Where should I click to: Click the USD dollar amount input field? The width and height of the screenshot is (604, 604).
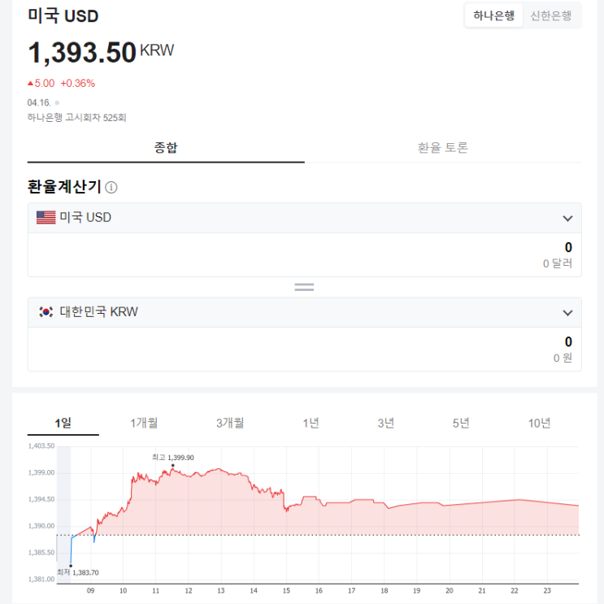click(304, 254)
